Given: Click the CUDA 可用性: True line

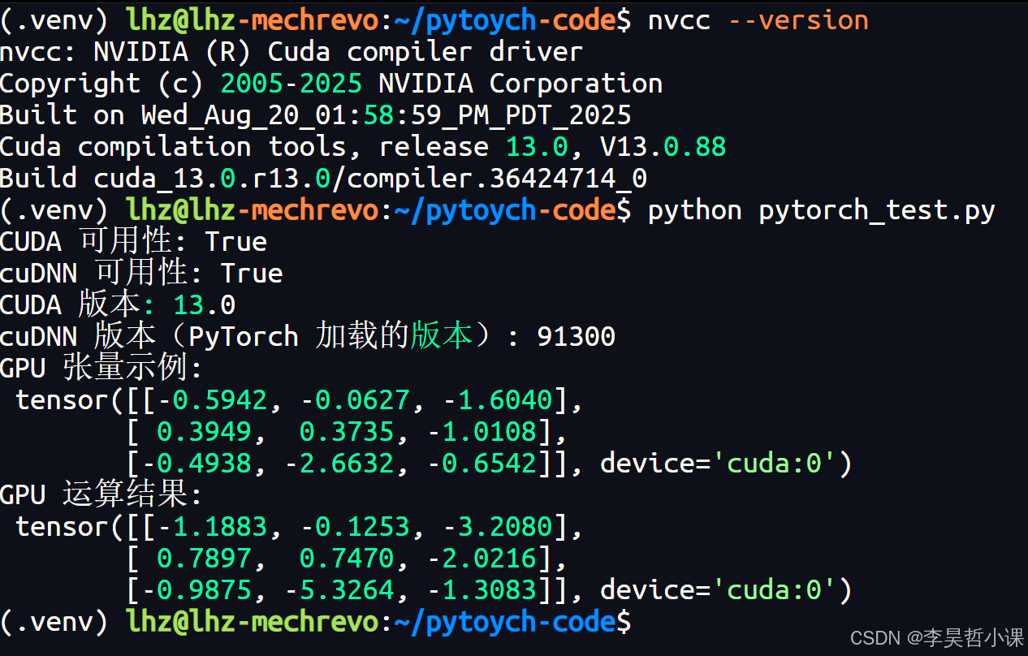Looking at the screenshot, I should pyautogui.click(x=132, y=240).
